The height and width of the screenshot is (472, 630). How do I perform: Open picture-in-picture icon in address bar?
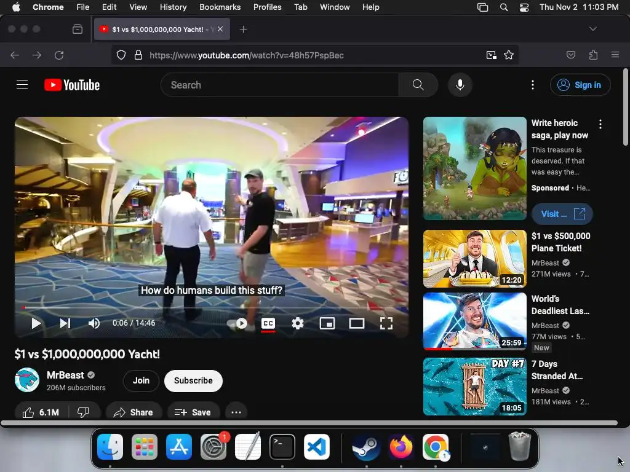point(491,55)
